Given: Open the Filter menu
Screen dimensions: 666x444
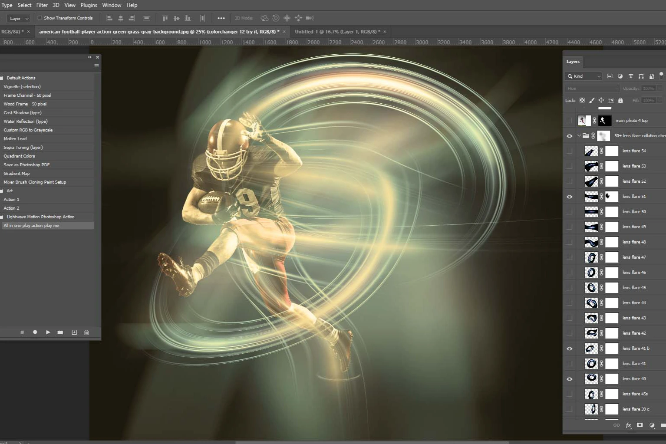Looking at the screenshot, I should [42, 5].
